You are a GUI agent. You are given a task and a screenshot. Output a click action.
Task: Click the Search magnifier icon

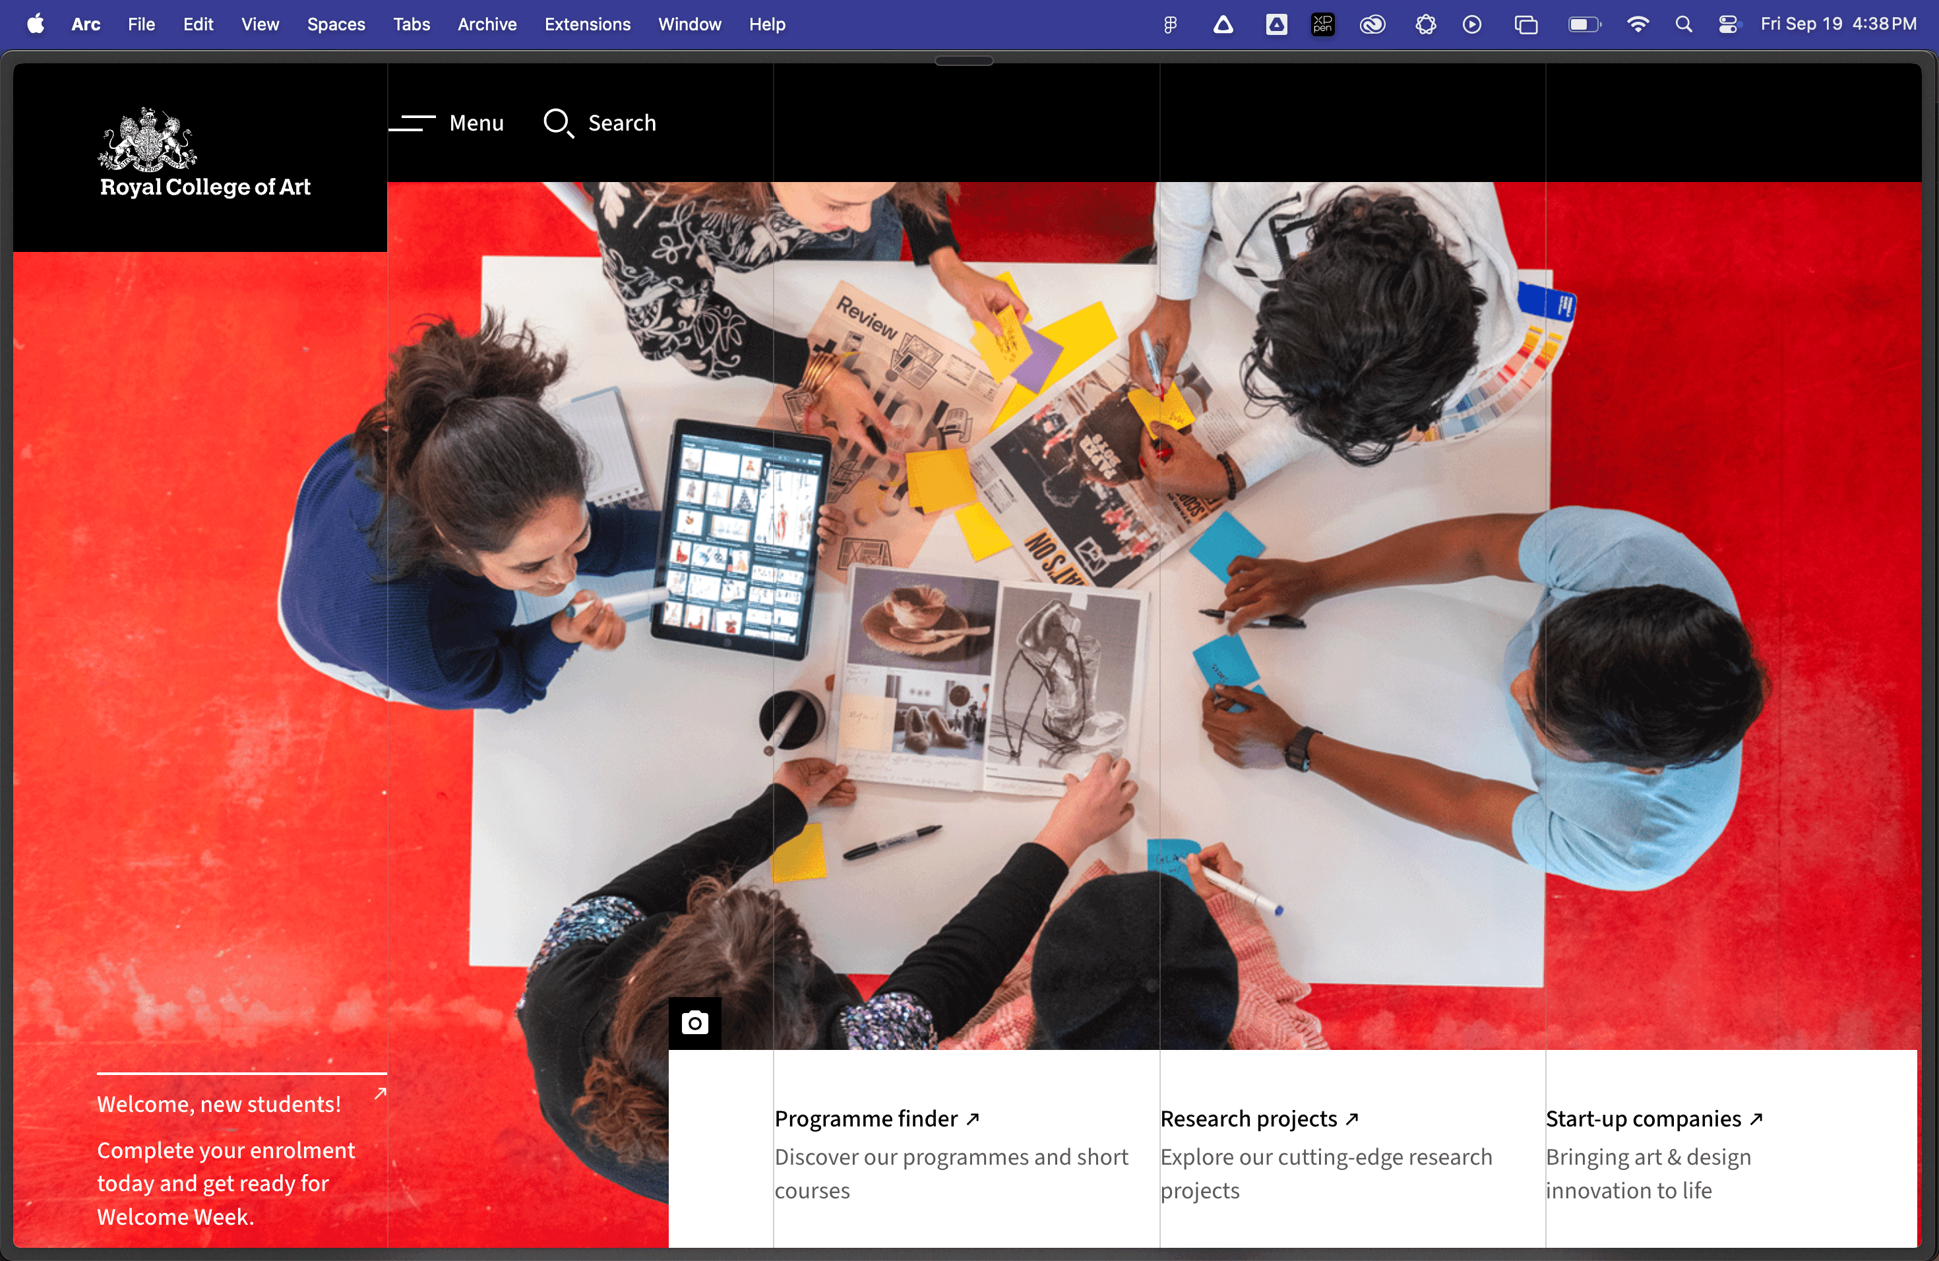point(558,123)
